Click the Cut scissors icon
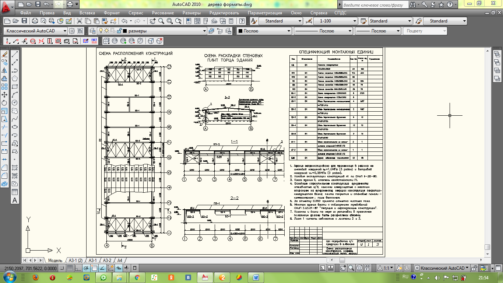The image size is (503, 283). coord(79,21)
